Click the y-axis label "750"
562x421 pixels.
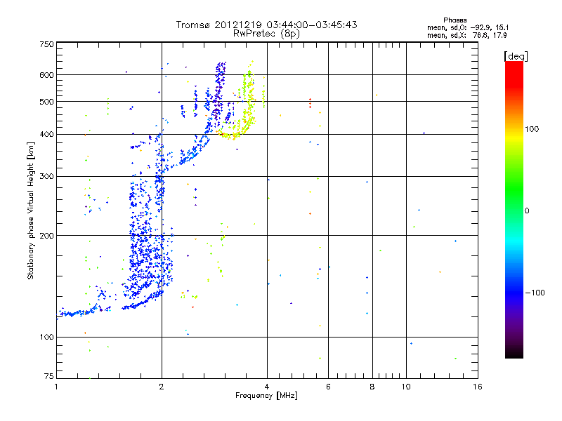(46, 44)
